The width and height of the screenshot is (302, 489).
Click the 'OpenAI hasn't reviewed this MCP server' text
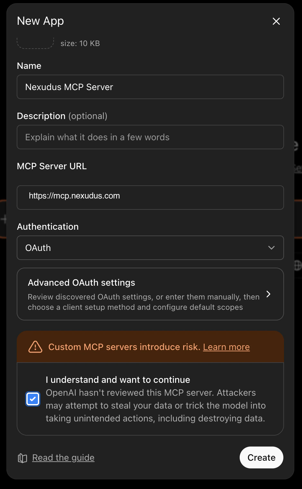[x=130, y=392]
